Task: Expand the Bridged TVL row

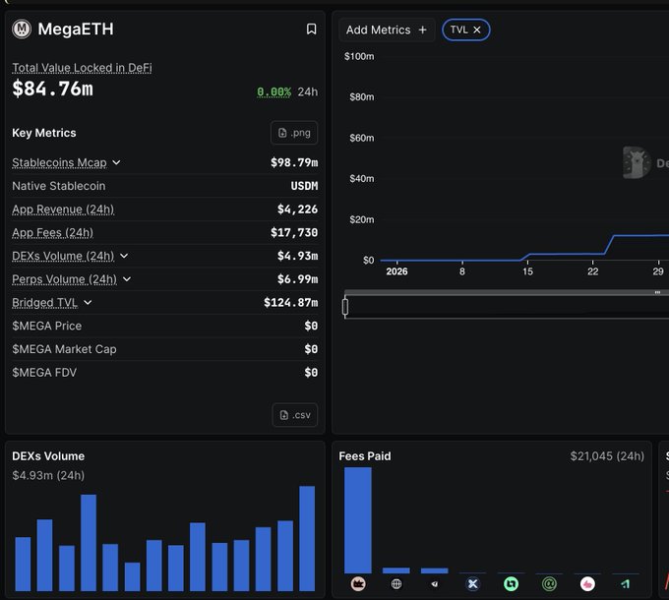Action: click(x=88, y=303)
